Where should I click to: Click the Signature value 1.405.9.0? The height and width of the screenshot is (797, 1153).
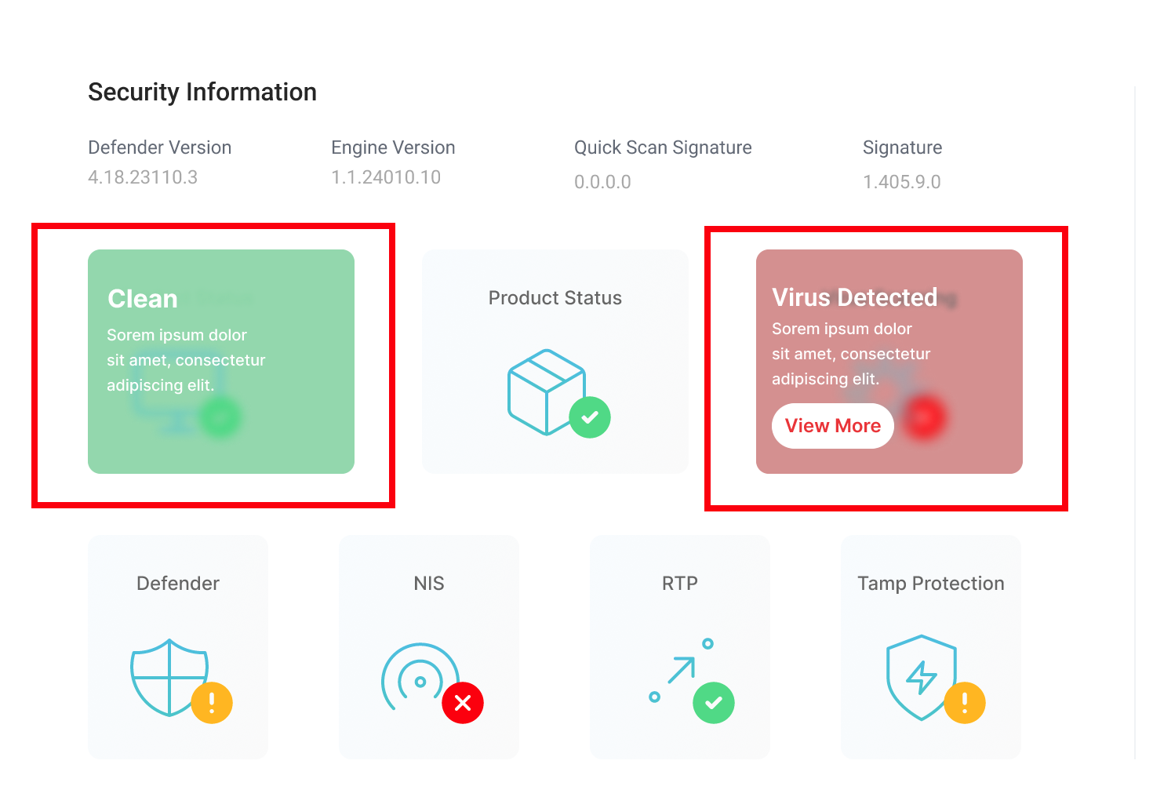(901, 182)
